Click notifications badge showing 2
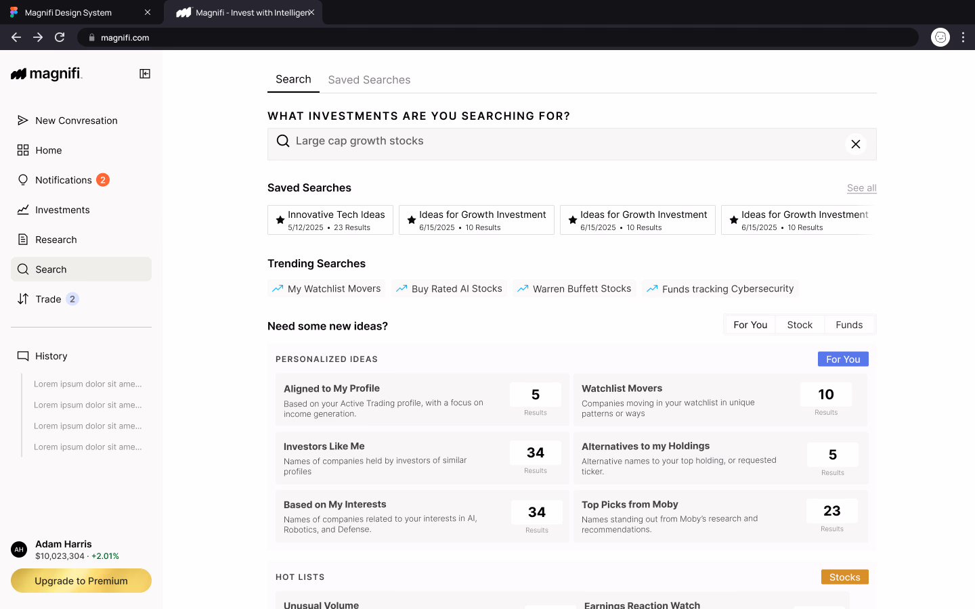 pos(103,180)
